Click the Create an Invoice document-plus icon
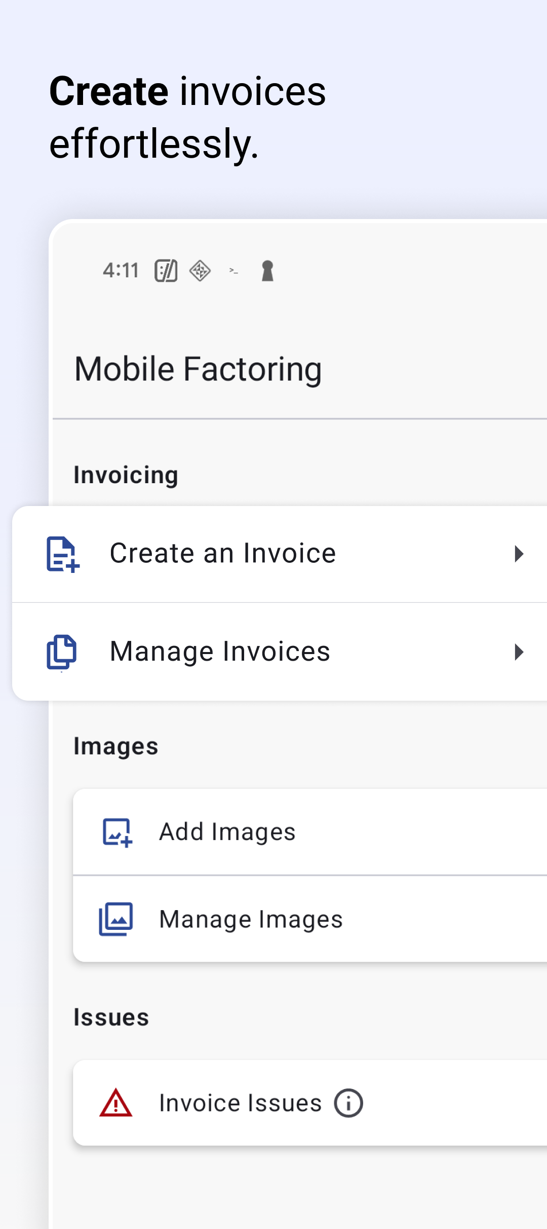The width and height of the screenshot is (547, 1229). (63, 554)
